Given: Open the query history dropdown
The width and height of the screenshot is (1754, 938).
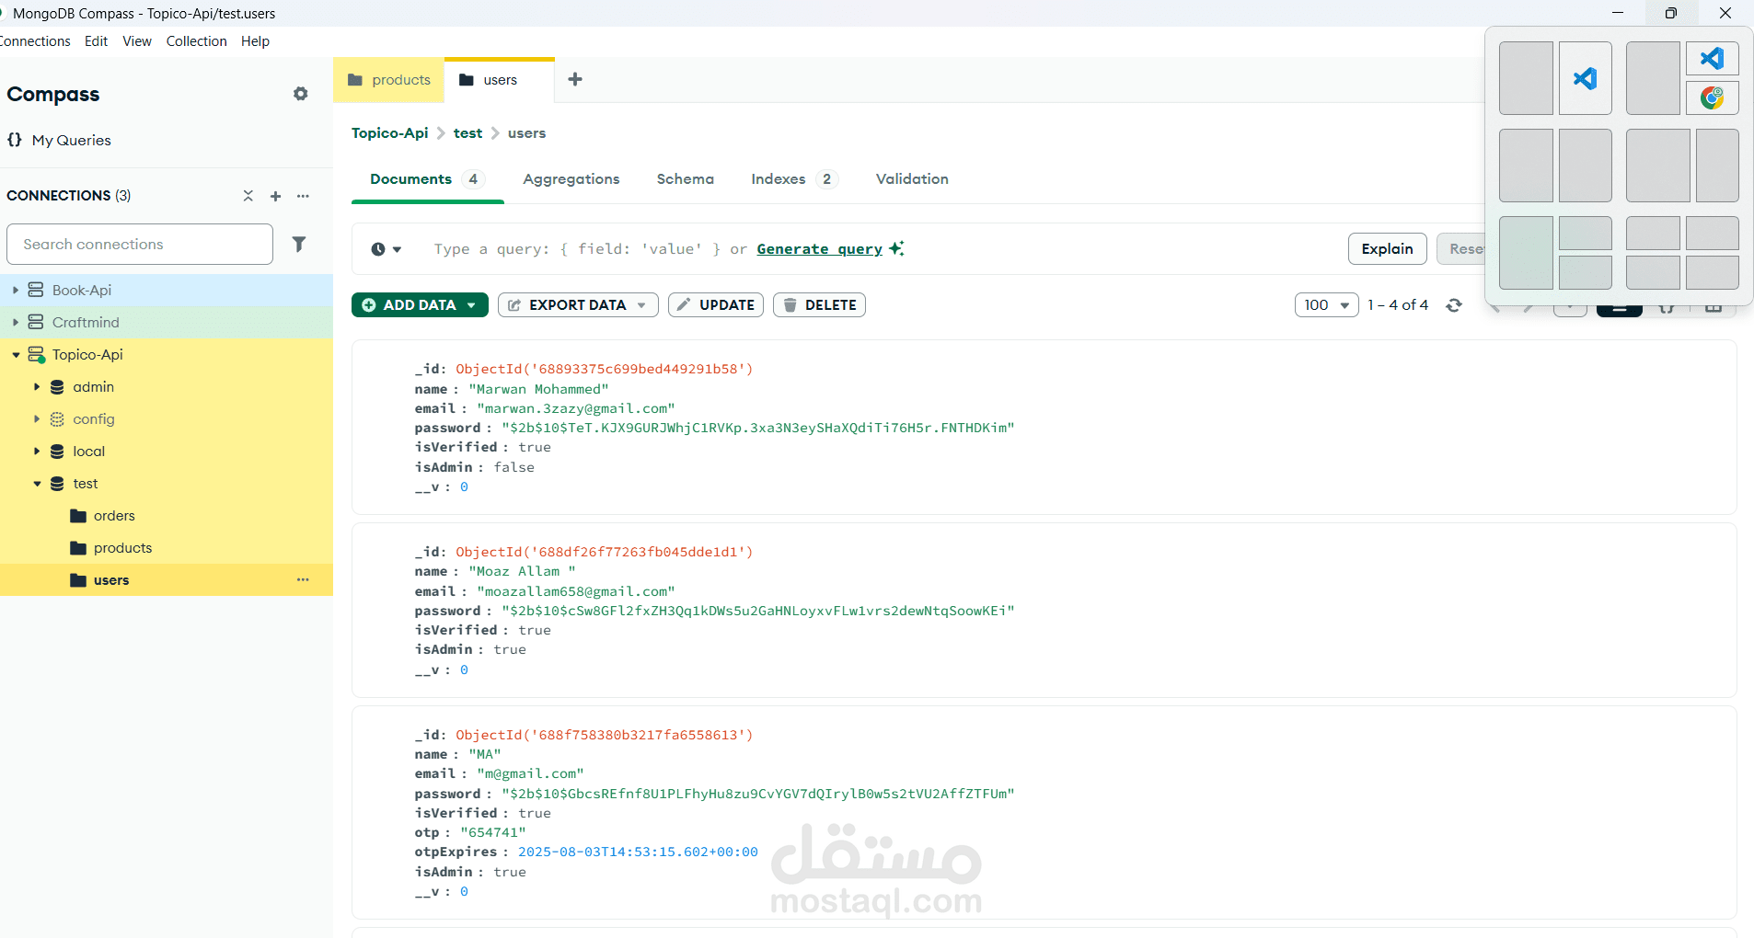Looking at the screenshot, I should [387, 249].
